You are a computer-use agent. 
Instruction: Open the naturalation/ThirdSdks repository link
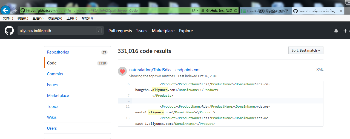tap(150, 70)
